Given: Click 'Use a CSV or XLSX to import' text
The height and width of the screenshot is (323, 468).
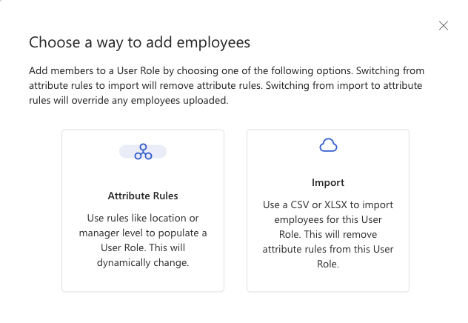Looking at the screenshot, I should pos(328,204).
